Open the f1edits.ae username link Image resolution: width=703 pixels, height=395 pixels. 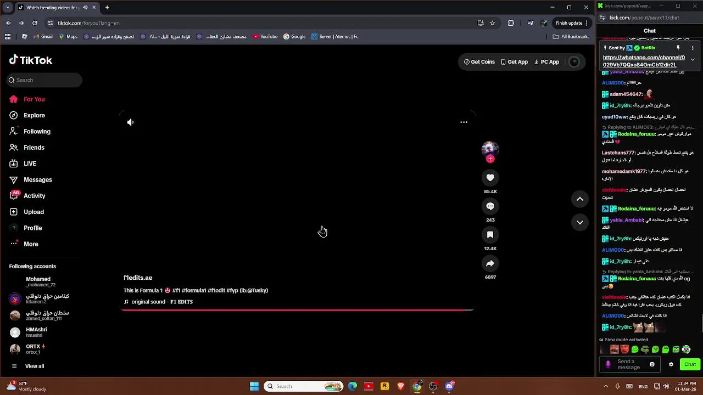point(138,278)
